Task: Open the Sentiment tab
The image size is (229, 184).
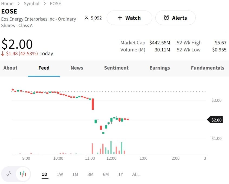Action: 116,68
